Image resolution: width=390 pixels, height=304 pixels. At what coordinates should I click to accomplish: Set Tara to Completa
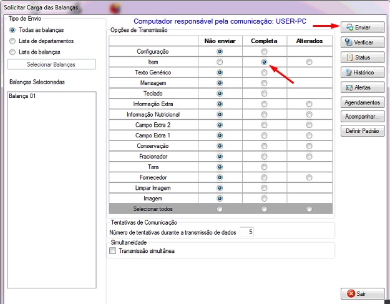pos(264,167)
